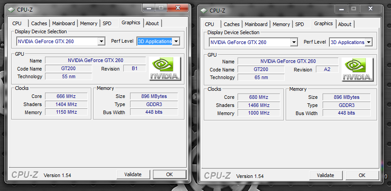Open Mainboard tab in left window
The height and width of the screenshot is (191, 391).
[63, 23]
